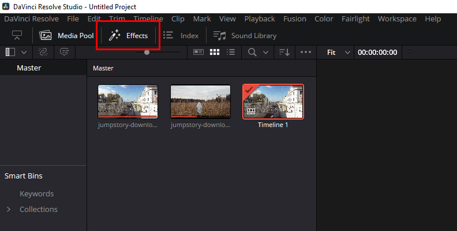Adjust the thumbnail size slider
The width and height of the screenshot is (457, 231).
coord(147,53)
